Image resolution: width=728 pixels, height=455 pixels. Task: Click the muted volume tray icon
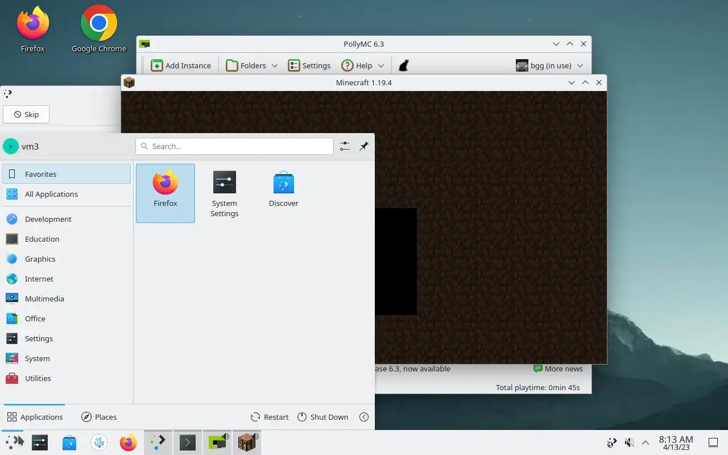[x=629, y=442]
